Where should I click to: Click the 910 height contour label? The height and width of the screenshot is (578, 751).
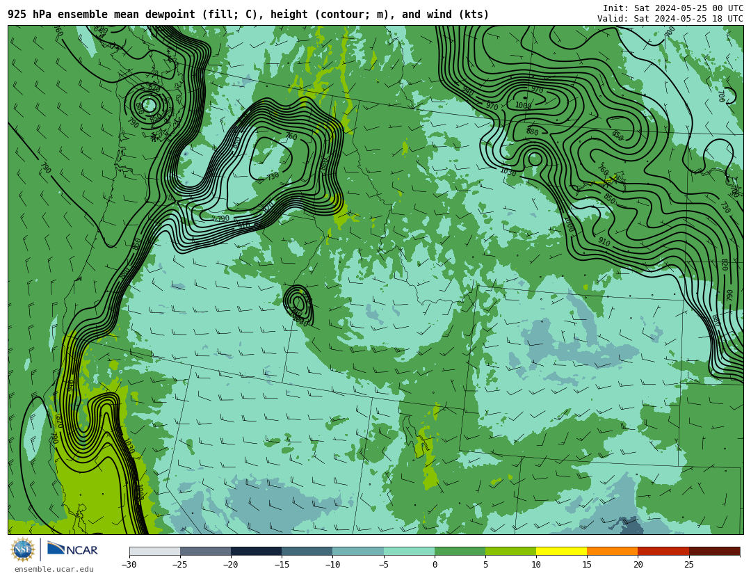[604, 242]
